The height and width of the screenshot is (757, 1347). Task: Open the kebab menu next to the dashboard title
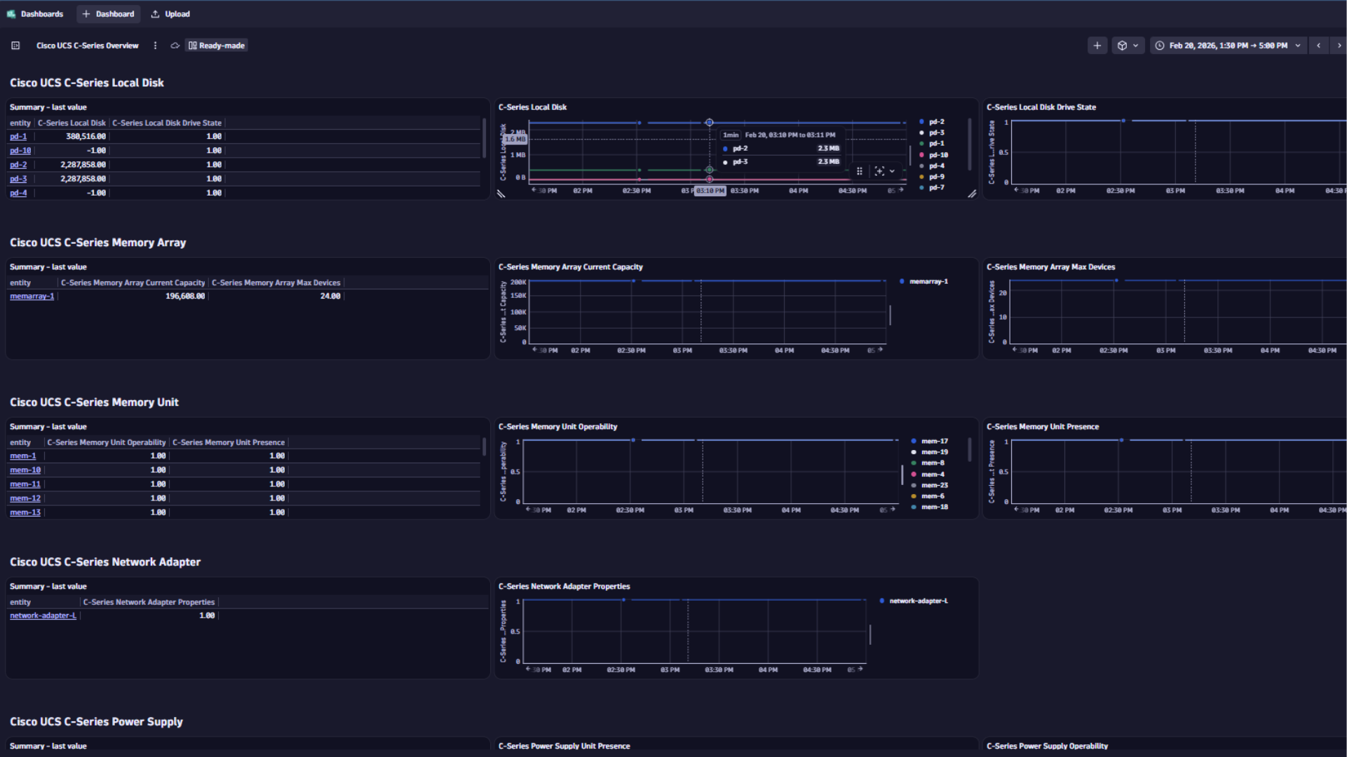tap(155, 45)
